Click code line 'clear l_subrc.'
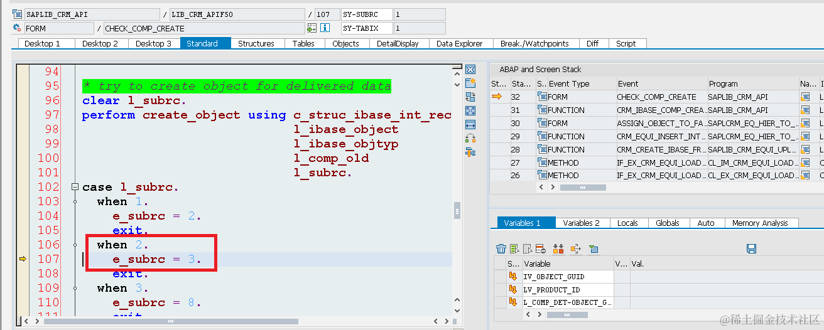Viewport: 824px width, 330px height. click(x=134, y=100)
